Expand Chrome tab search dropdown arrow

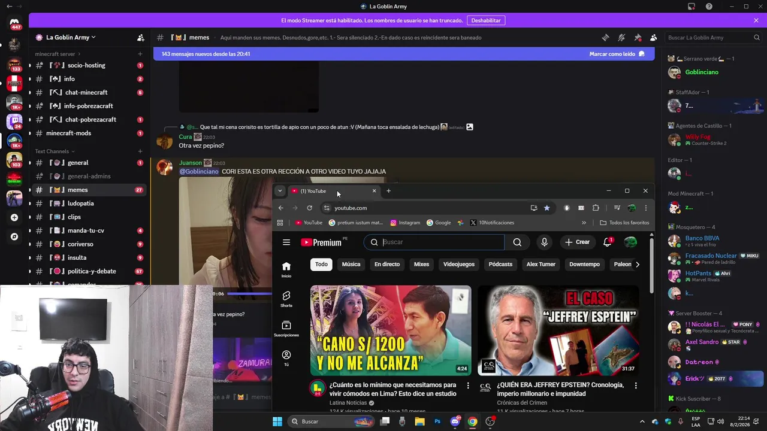(x=280, y=191)
